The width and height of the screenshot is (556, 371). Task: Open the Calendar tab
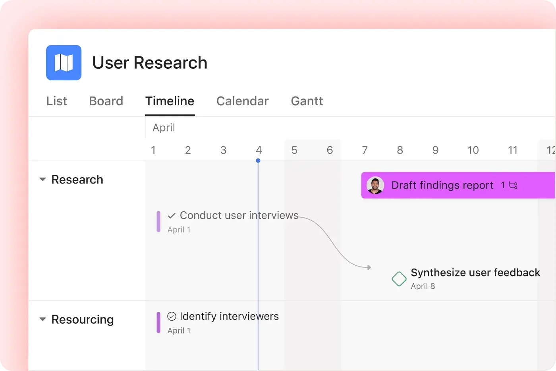[x=243, y=101]
